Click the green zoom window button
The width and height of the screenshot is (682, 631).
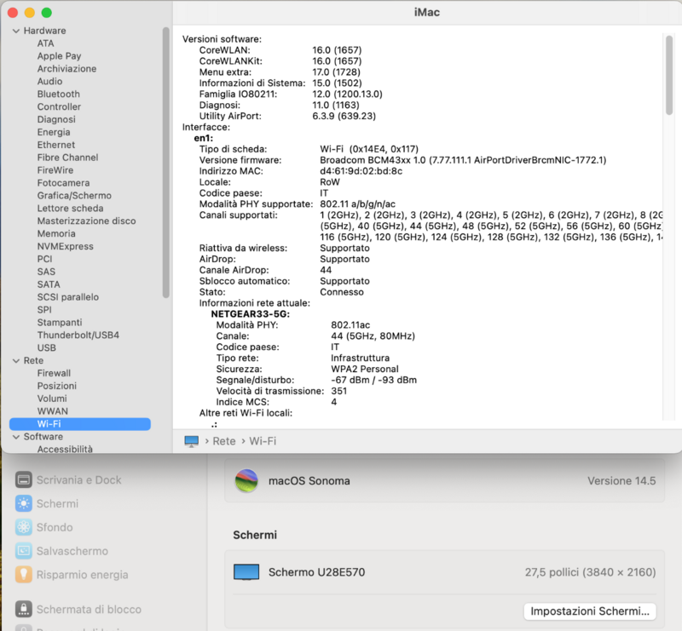[47, 13]
